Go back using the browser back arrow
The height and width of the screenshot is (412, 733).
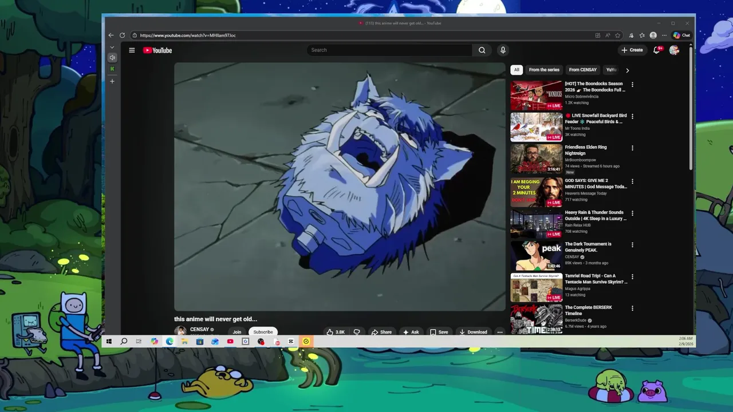tap(111, 35)
